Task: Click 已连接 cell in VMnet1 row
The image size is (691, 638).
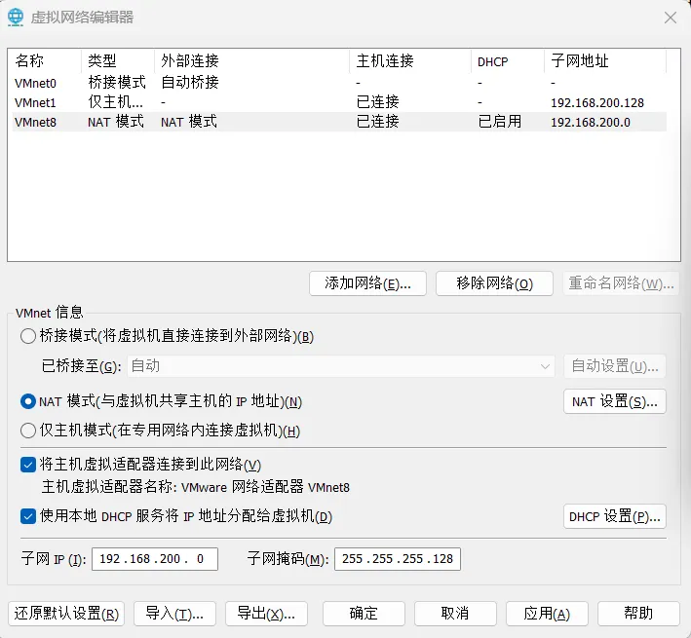Action: pyautogui.click(x=378, y=102)
